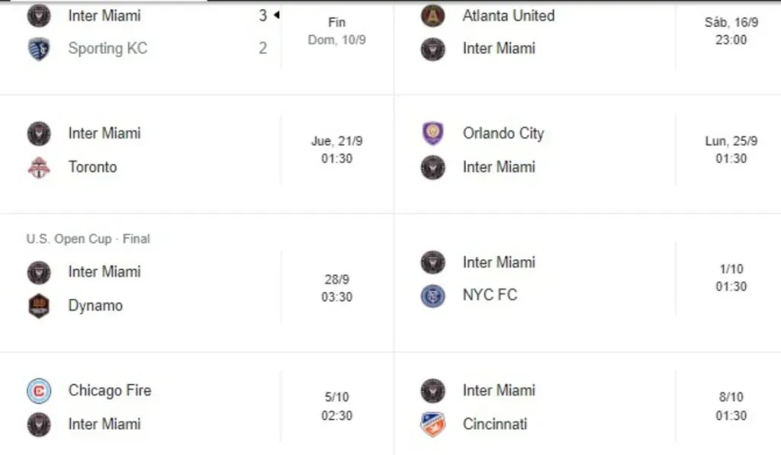Click the NYC FC badge icon
Image resolution: width=781 pixels, height=455 pixels.
432,295
